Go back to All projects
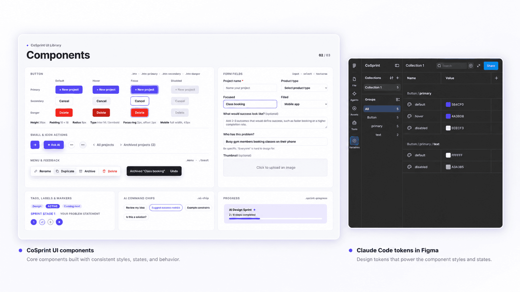Viewport: 520px width, 292px height. (103, 145)
